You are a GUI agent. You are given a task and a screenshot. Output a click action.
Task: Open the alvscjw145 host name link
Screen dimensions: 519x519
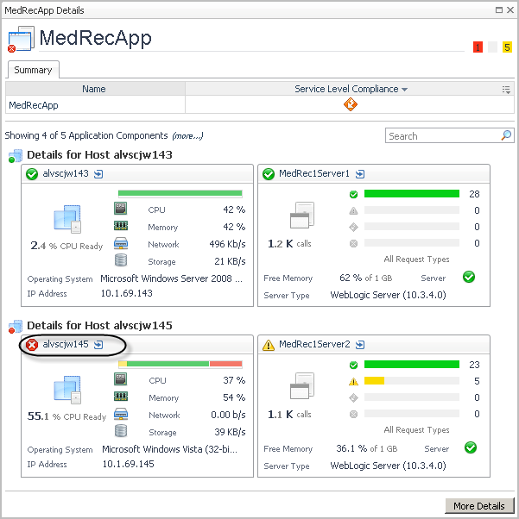coord(66,344)
